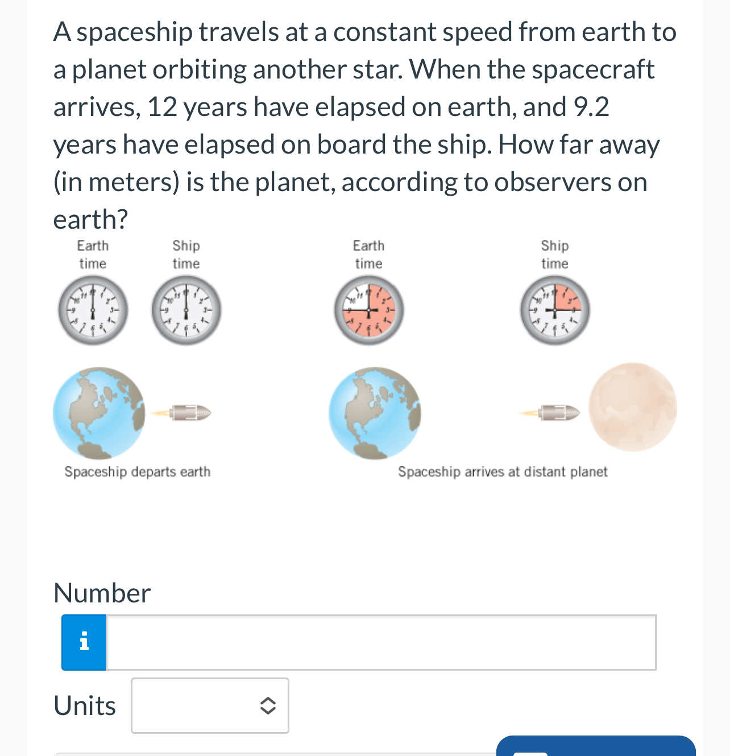This screenshot has height=756, width=730.
Task: Click the Units dropdown chevron arrows
Action: click(267, 705)
